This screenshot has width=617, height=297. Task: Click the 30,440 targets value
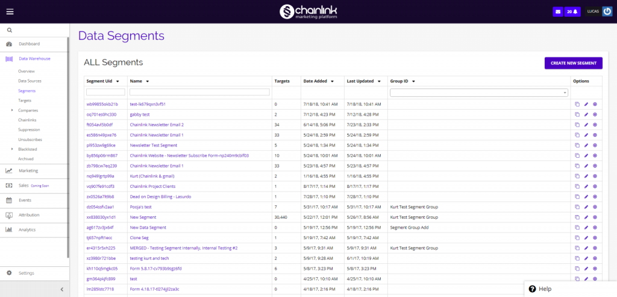(x=281, y=217)
